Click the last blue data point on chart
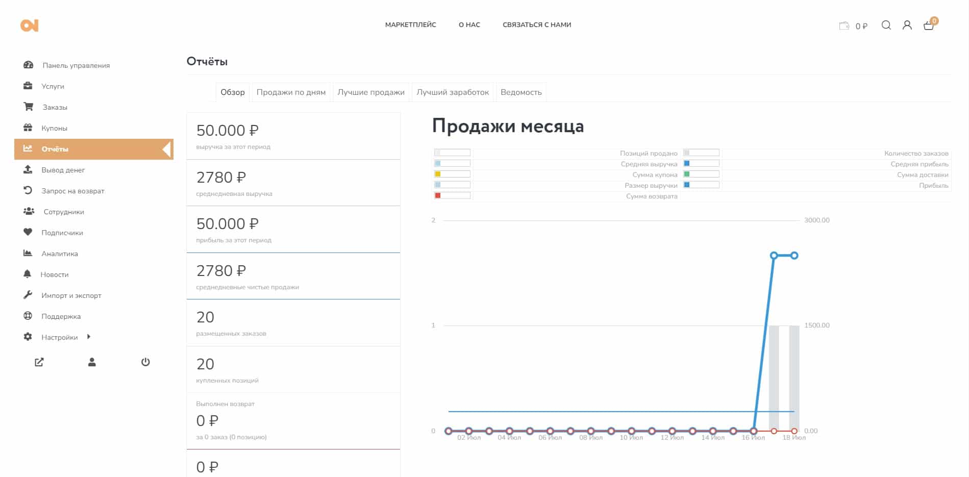 point(794,256)
